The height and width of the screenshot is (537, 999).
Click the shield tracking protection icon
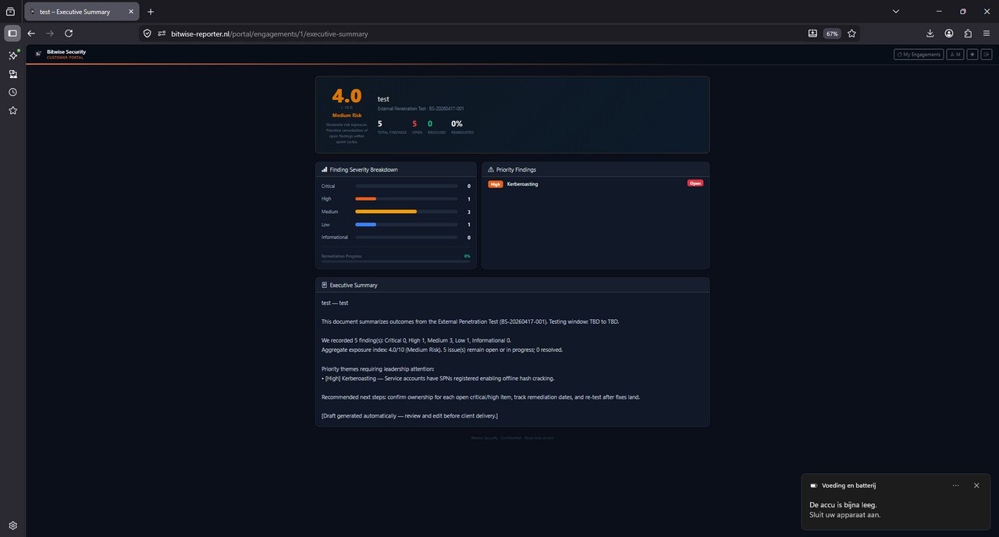point(147,34)
